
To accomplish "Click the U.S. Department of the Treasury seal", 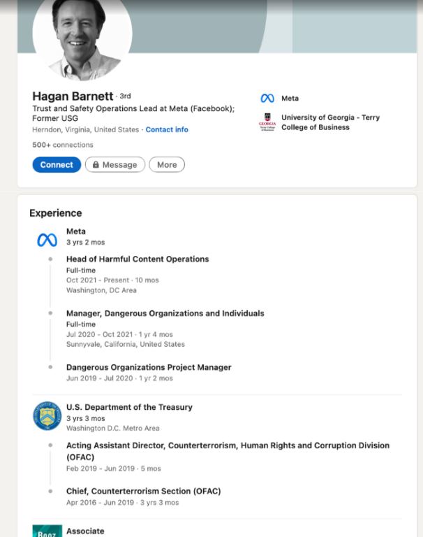I will tap(47, 416).
